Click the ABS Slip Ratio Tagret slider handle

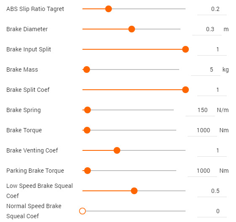point(109,9)
